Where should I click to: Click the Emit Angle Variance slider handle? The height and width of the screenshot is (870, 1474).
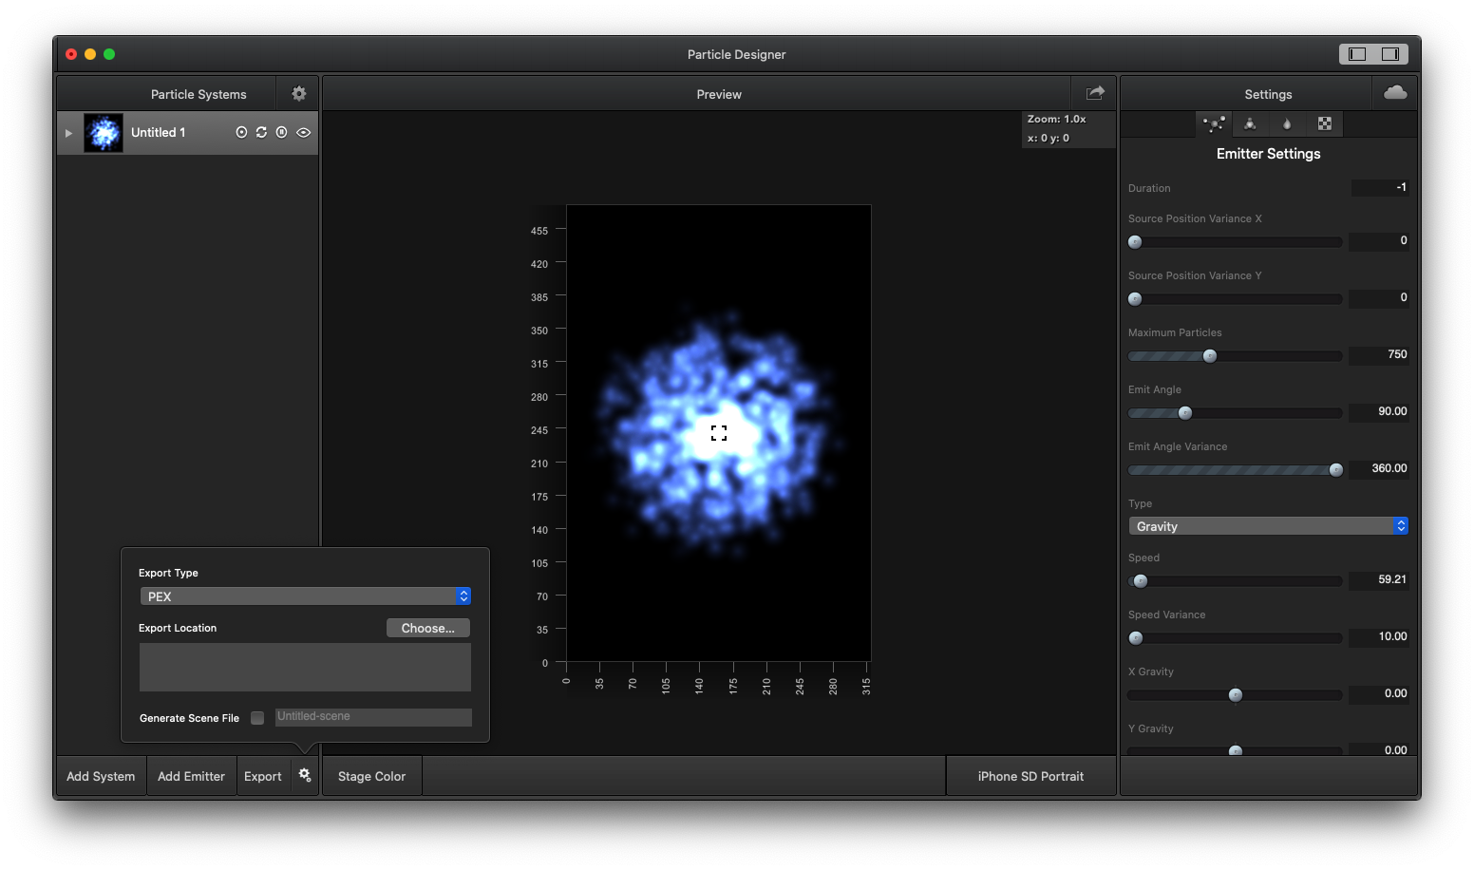point(1336,470)
